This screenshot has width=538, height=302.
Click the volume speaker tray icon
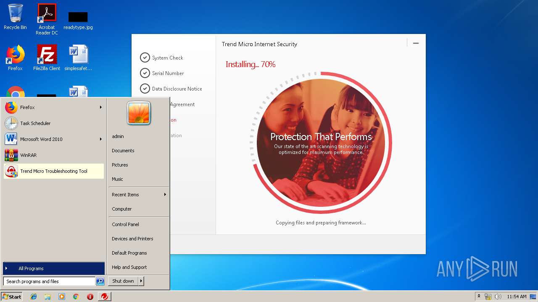pos(498,297)
